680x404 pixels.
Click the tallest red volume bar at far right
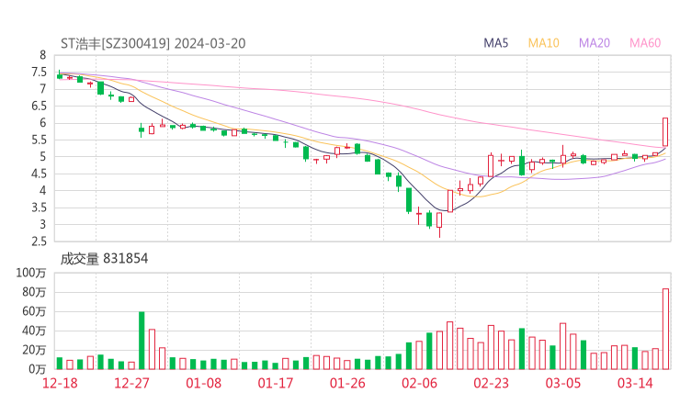[665, 329]
